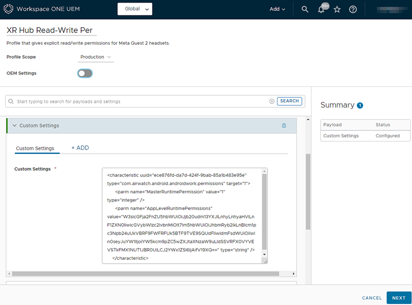This screenshot has width=412, height=305.
Task: Click the payload panel vertical scrollbar
Action: pos(308,192)
